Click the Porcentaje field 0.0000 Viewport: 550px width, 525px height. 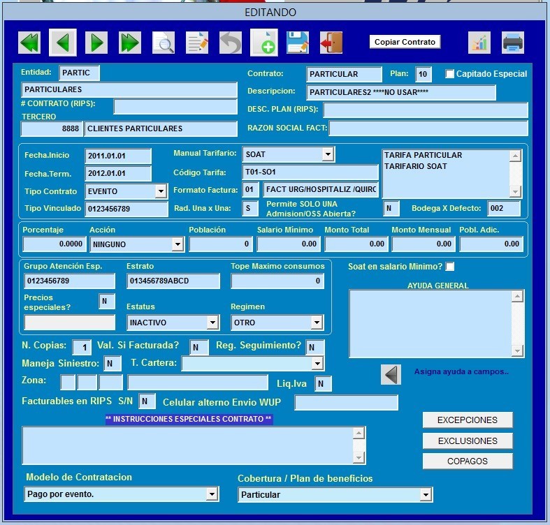tap(54, 244)
